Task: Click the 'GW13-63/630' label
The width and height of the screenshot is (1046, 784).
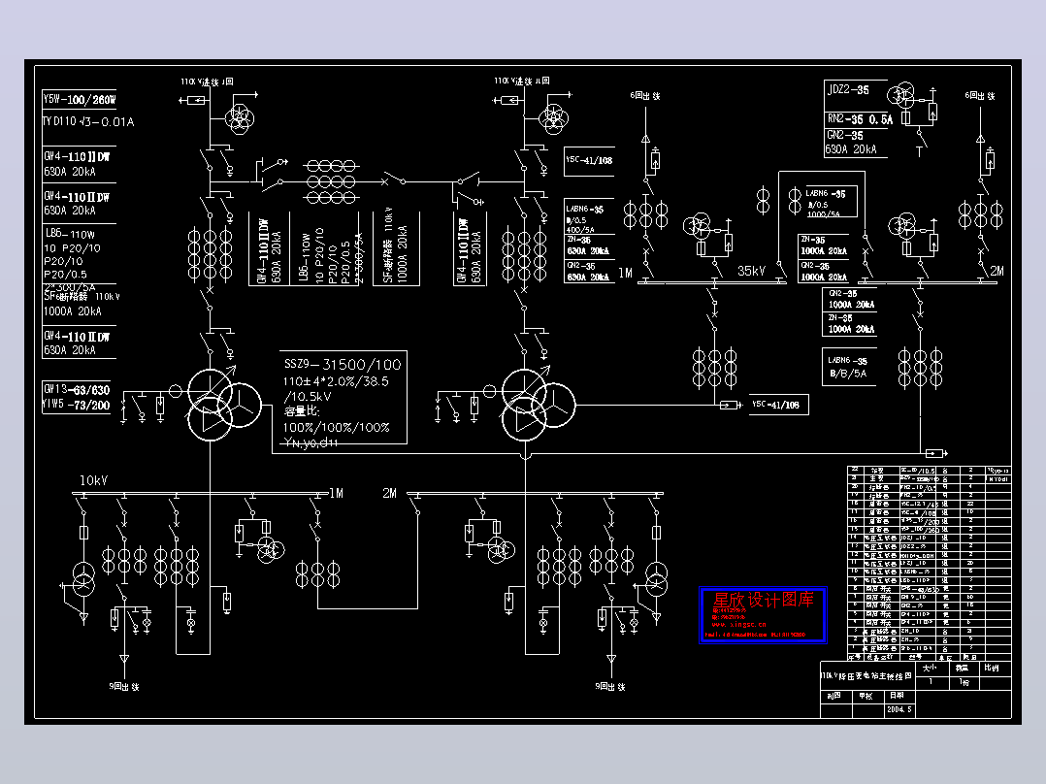Action: [77, 390]
